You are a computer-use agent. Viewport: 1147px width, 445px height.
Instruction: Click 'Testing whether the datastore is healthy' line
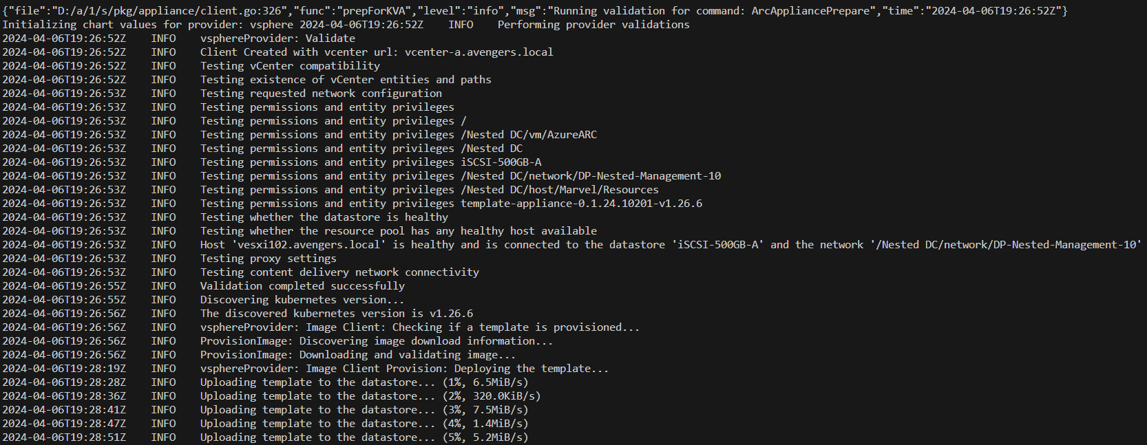pyautogui.click(x=324, y=217)
